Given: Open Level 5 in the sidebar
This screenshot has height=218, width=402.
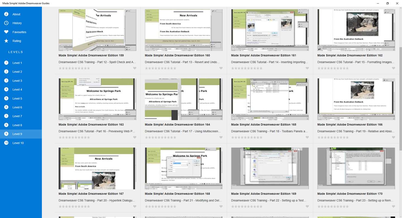Looking at the screenshot, I should (21, 98).
